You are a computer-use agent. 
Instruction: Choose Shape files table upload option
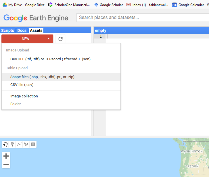(x=61, y=77)
